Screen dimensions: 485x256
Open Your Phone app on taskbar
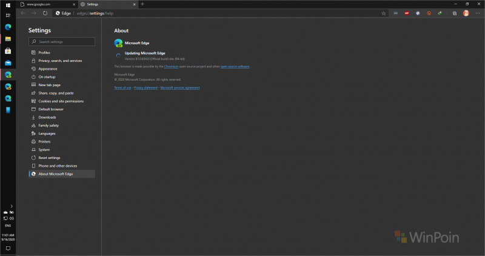8,110
